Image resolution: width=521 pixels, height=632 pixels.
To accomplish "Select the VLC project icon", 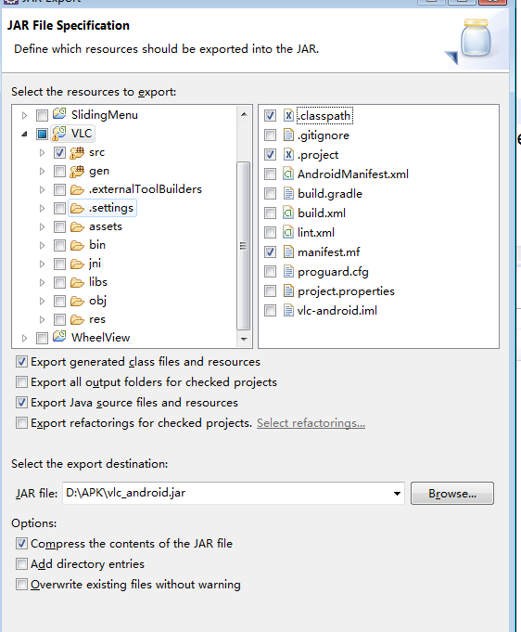I will coord(59,134).
